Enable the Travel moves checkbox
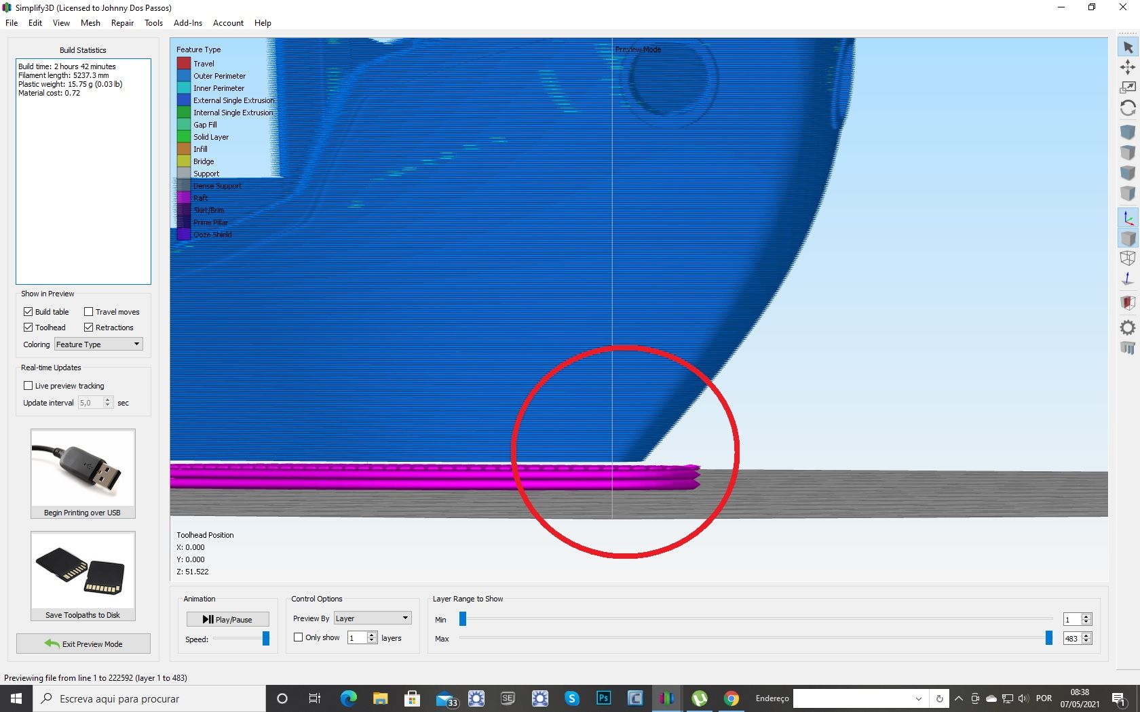This screenshot has width=1140, height=712. 89,312
